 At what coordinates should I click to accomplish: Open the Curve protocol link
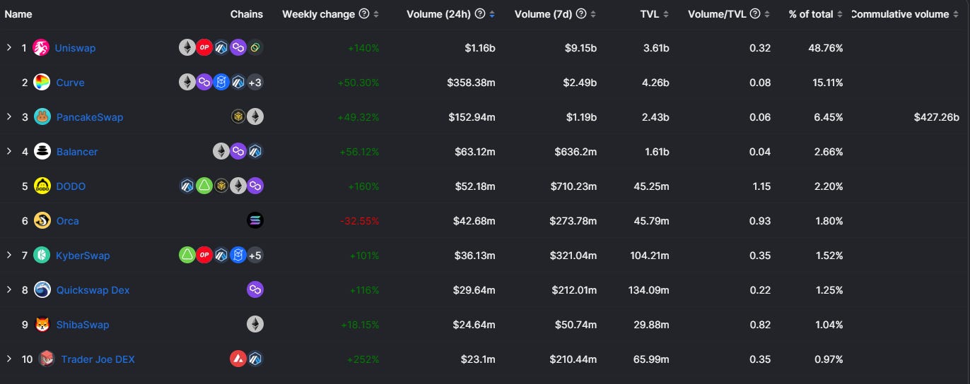point(70,83)
